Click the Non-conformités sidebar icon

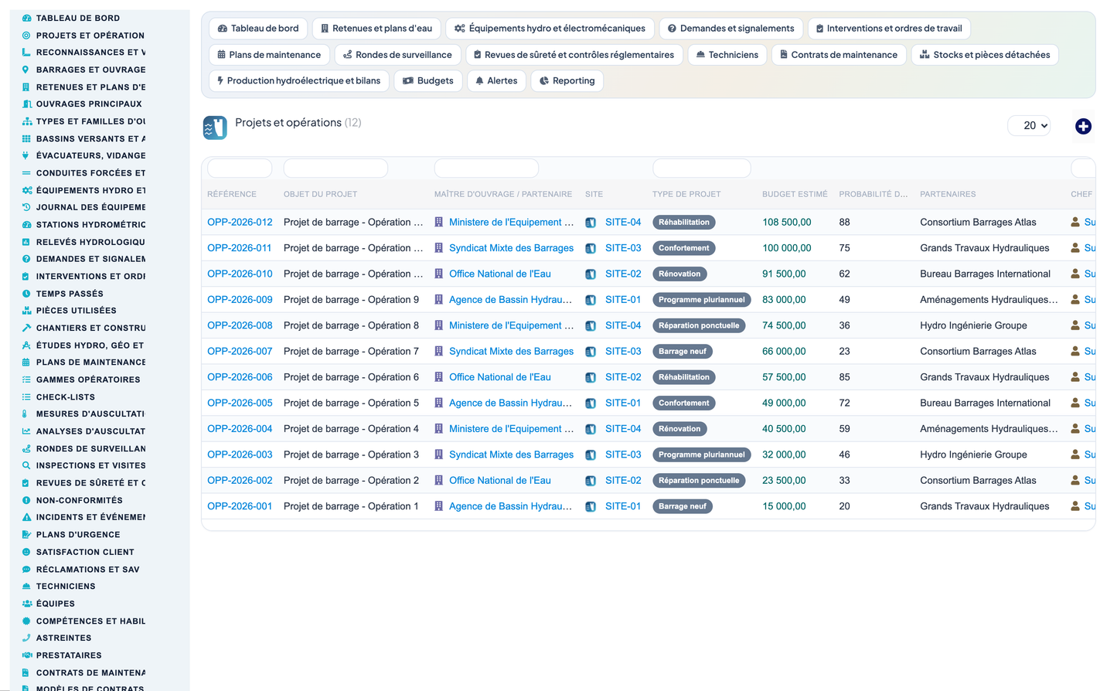click(x=26, y=500)
